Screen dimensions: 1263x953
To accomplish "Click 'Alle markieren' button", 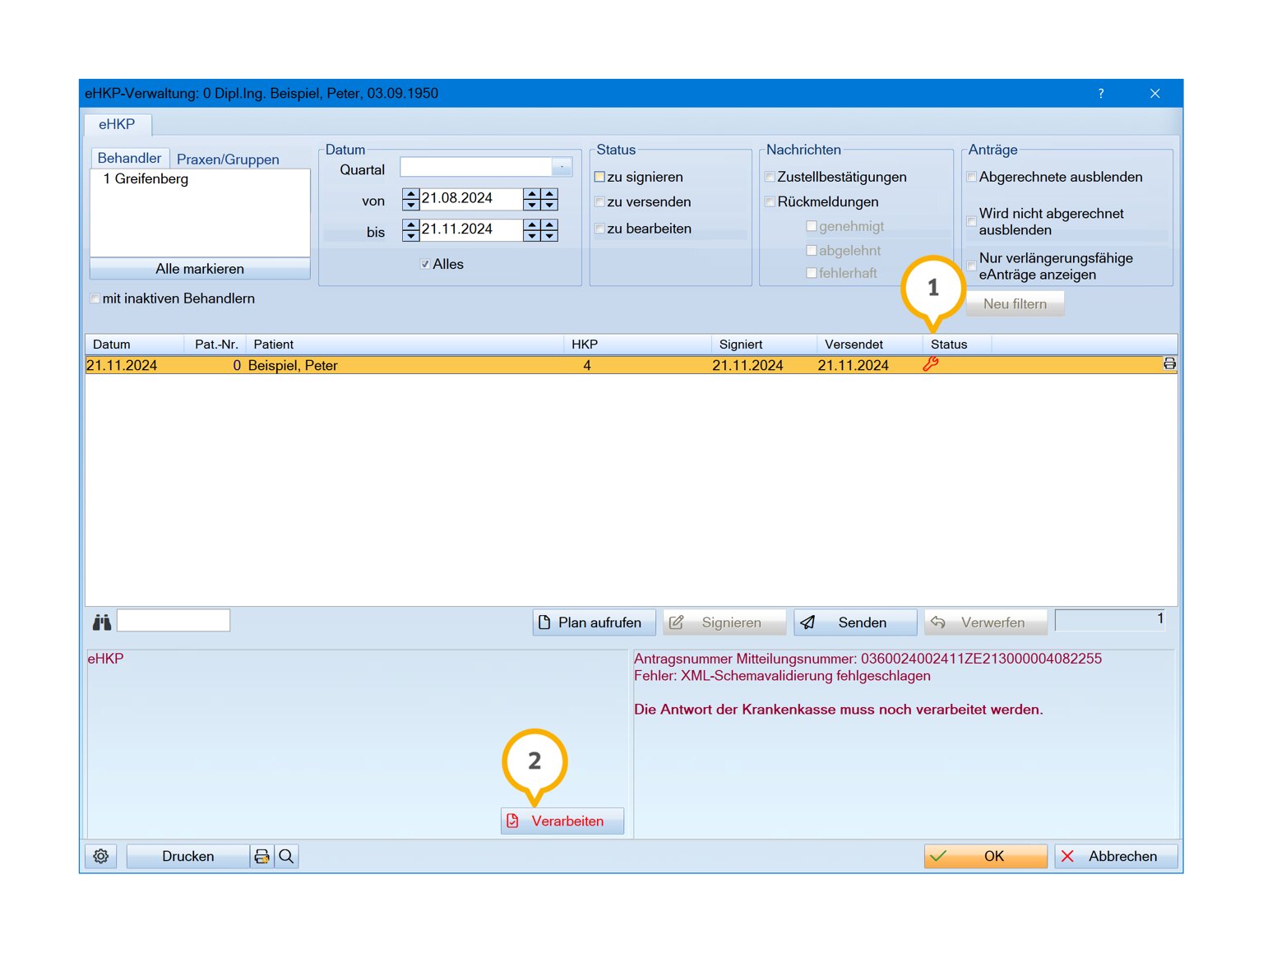I will coord(200,269).
